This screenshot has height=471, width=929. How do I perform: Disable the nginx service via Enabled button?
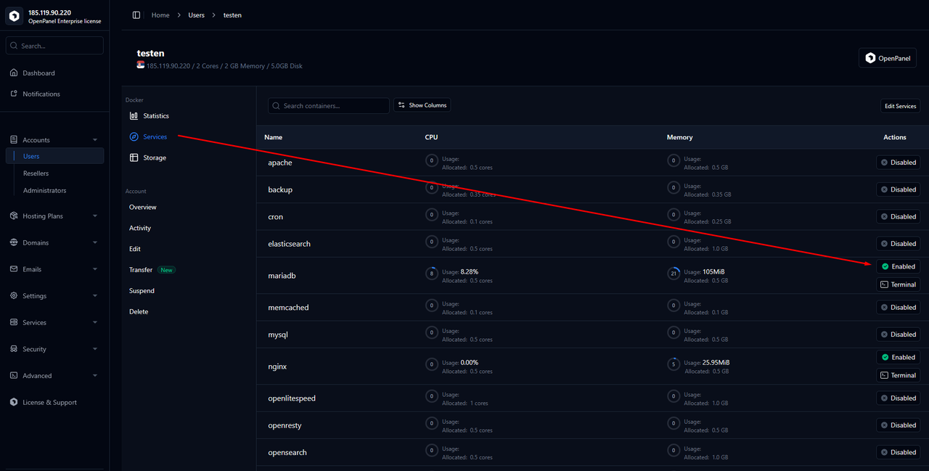click(x=898, y=357)
